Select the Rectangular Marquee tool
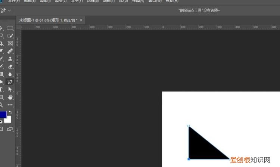This screenshot has height=167, width=280. [10, 28]
